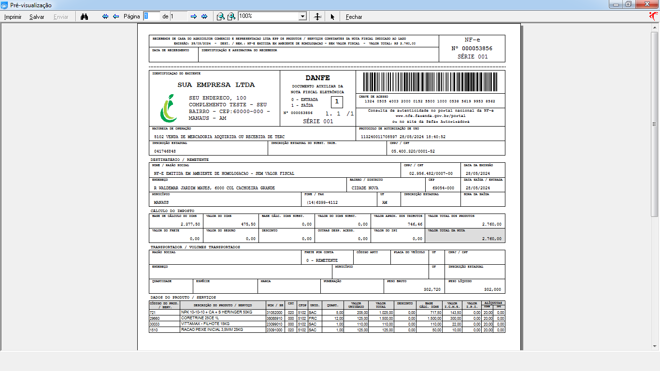Click the Imprimir print button
660x371 pixels.
point(13,17)
